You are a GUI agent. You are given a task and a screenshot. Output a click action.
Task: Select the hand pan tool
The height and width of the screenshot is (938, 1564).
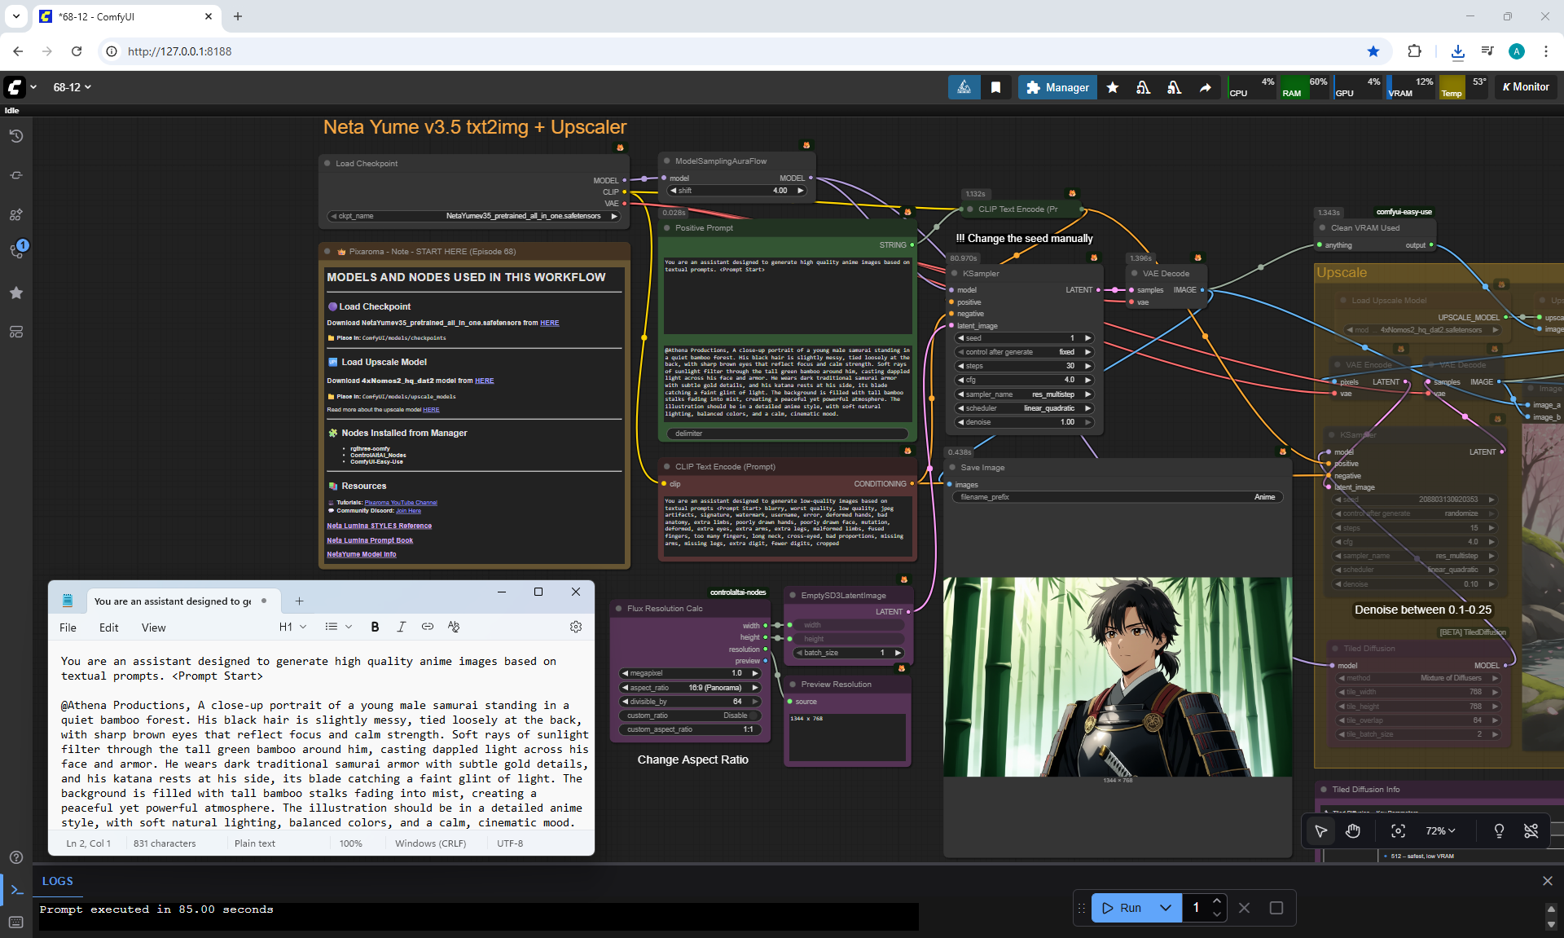pos(1353,830)
